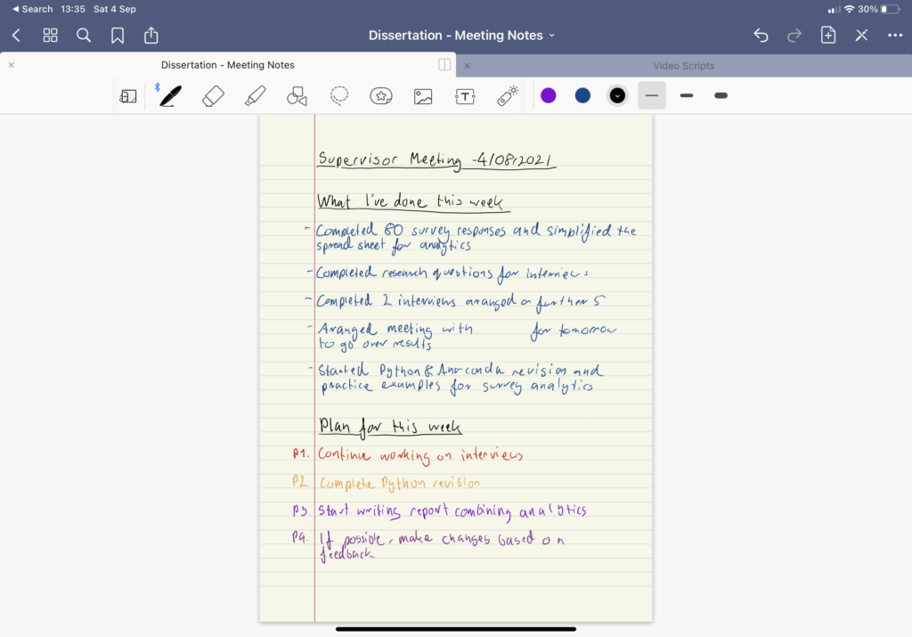This screenshot has height=637, width=912.
Task: Choose the thickest stroke width
Action: (721, 95)
